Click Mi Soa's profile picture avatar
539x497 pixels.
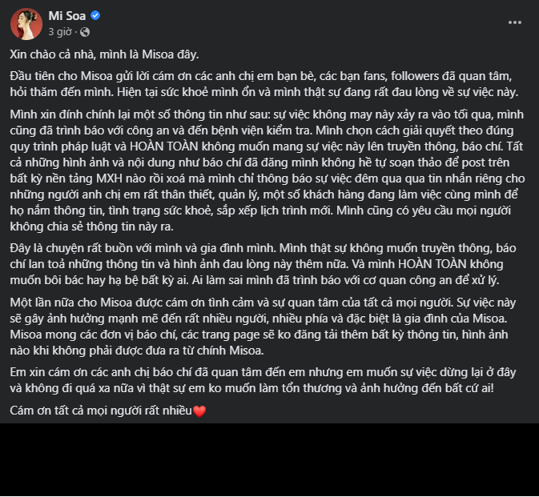(x=26, y=24)
